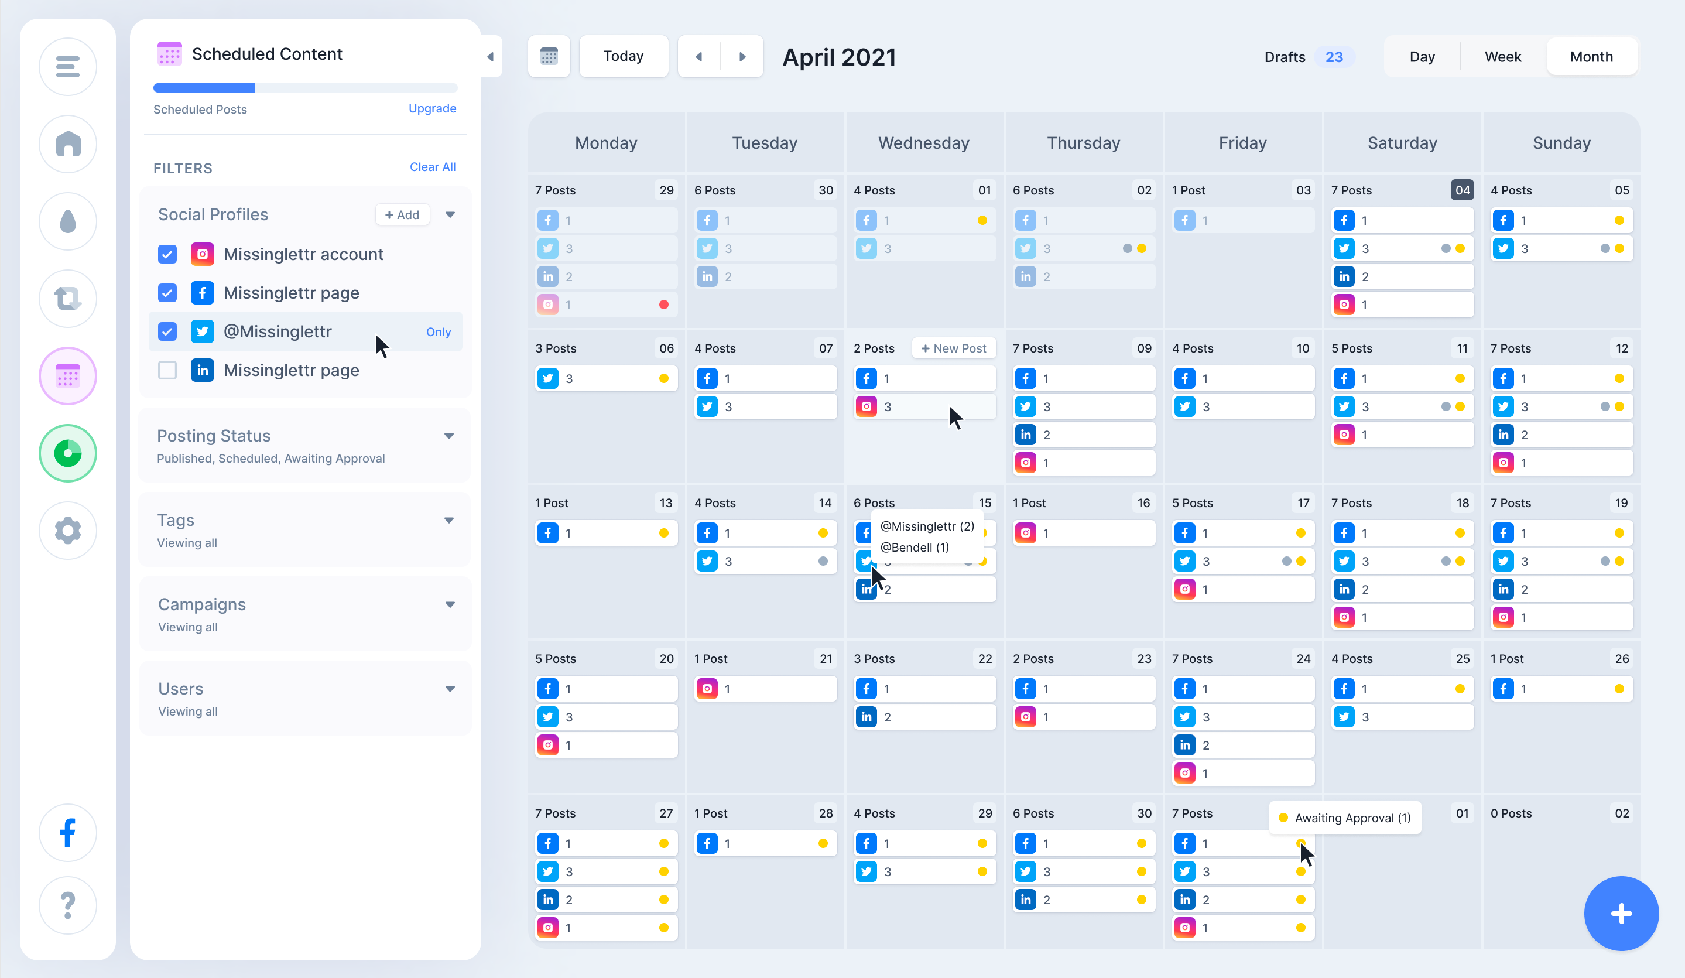Click the Upgrade link

tap(432, 108)
